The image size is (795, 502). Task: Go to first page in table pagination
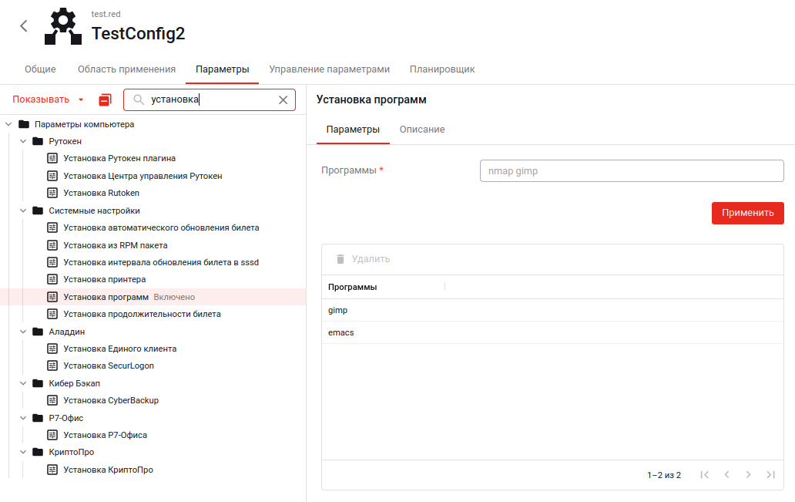pos(704,475)
